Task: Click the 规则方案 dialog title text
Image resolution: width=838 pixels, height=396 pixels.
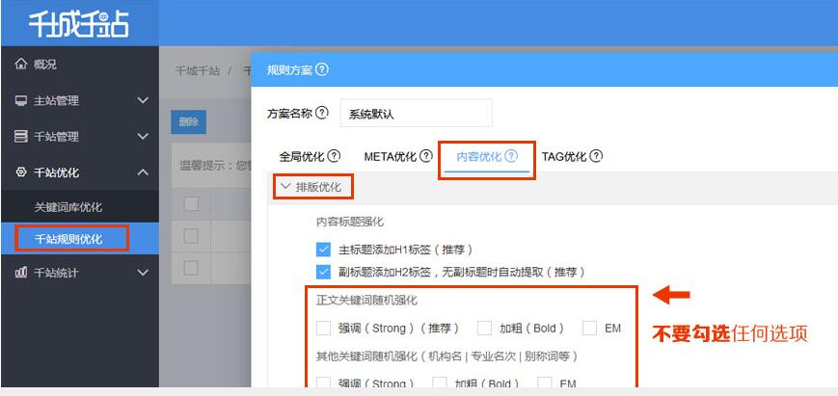Action: point(289,69)
